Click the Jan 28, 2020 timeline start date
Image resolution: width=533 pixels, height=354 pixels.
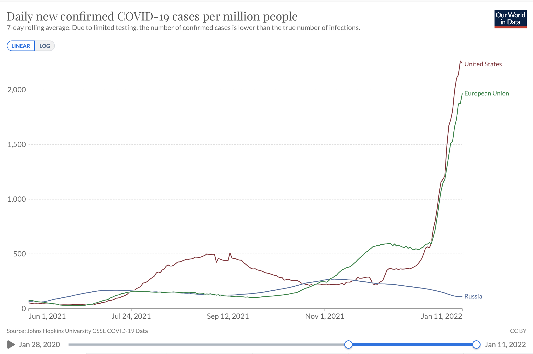[39, 345]
